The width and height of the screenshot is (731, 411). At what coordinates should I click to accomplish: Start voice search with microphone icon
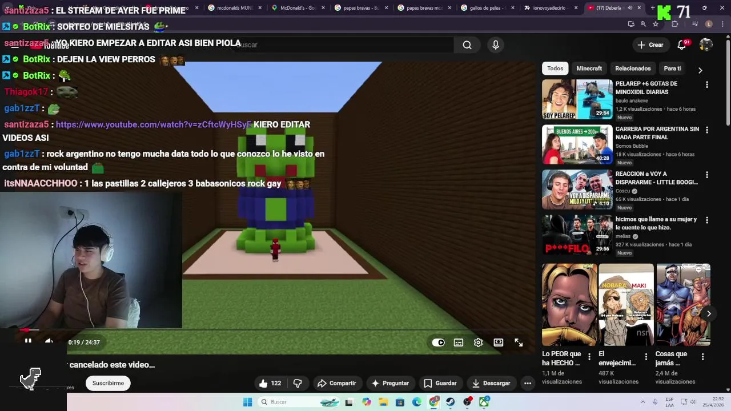point(496,45)
